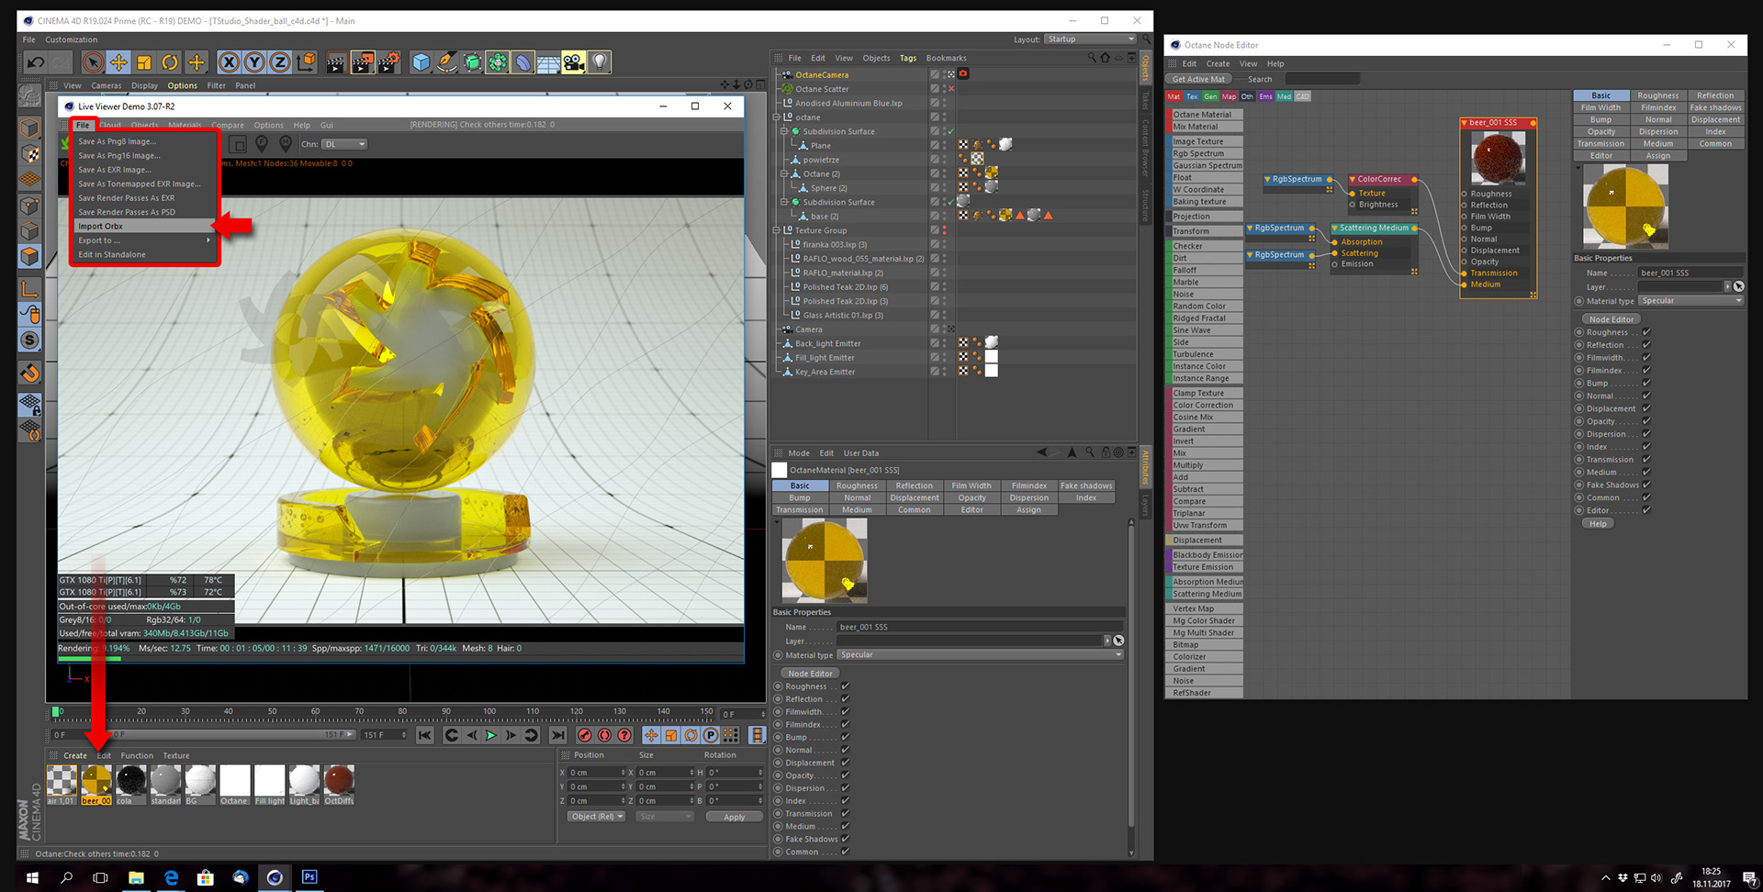Choose Save As Png8 Image menu entry
The width and height of the screenshot is (1763, 892).
(x=144, y=141)
